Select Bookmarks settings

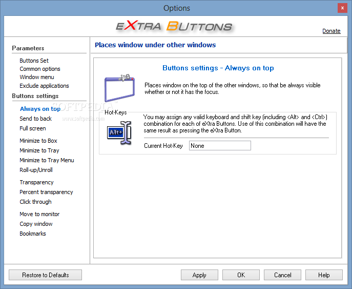(x=33, y=234)
